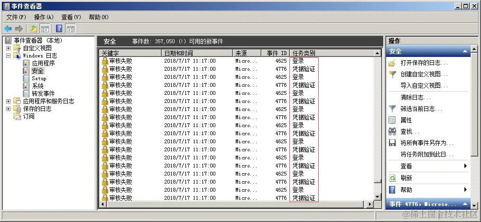Open the 帮助(H) menu
Image resolution: width=481 pixels, height=222 pixels.
point(99,17)
